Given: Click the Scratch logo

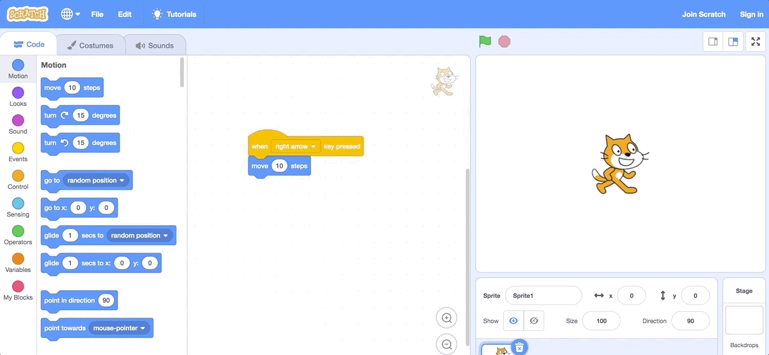Looking at the screenshot, I should coord(28,14).
